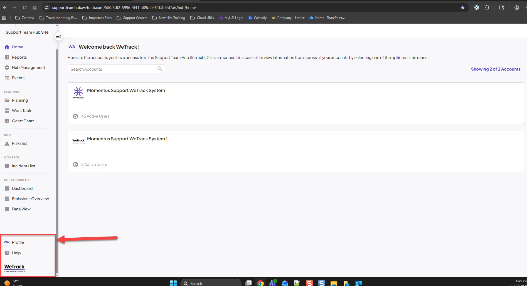Click the Incidents list alert icon

7,166
